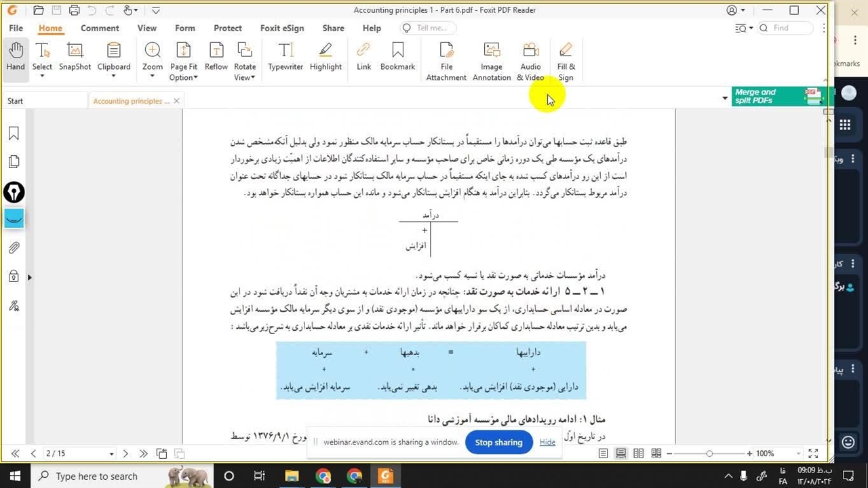Image resolution: width=868 pixels, height=488 pixels.
Task: Click the Hide link in sharing bar
Action: click(547, 443)
